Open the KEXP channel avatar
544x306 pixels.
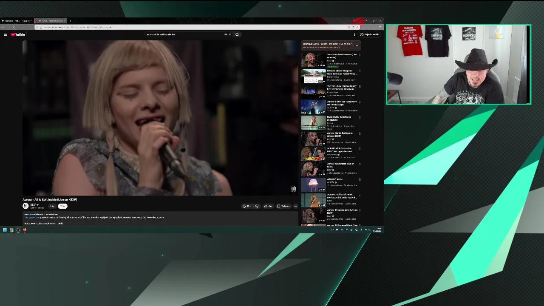[25, 206]
